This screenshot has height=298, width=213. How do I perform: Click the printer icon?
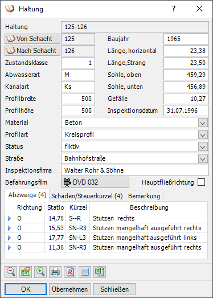click(x=55, y=272)
